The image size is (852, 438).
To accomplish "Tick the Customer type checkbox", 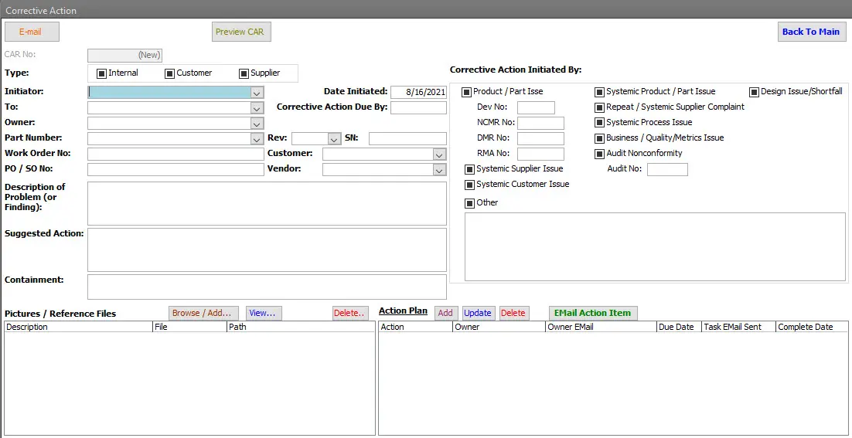I will click(x=169, y=73).
